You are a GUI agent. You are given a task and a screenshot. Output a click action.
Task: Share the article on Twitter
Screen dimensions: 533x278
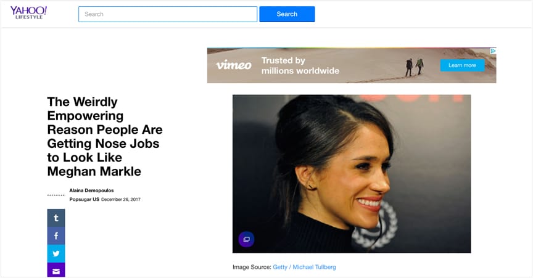pyautogui.click(x=56, y=253)
